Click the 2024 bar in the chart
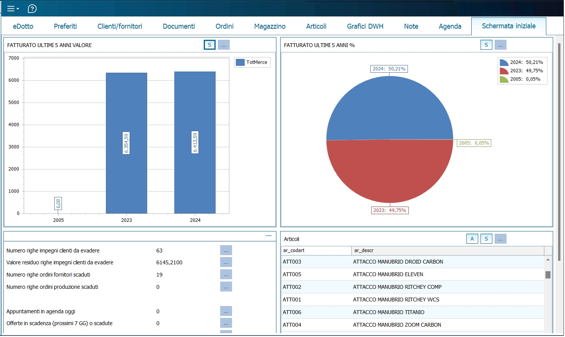Viewport: 565px width, 337px height. click(x=195, y=172)
